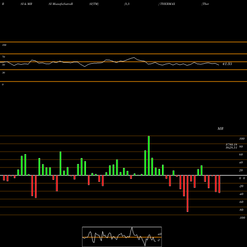This screenshot has height=247, width=247.
Task: Click the 50 level label on RSI axis
Action: click(x=3, y=65)
